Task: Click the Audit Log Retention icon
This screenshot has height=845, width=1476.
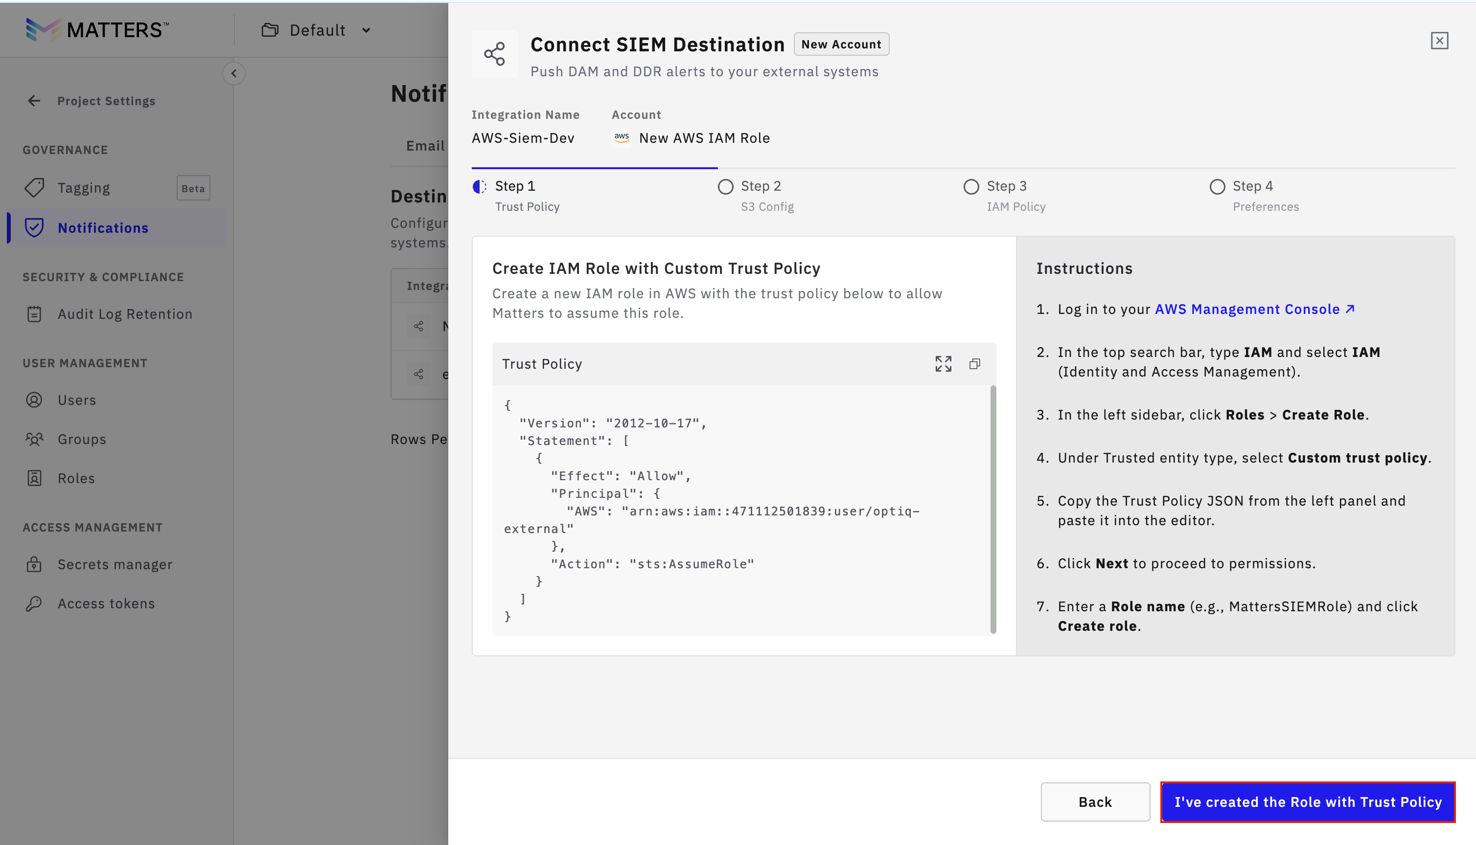Action: tap(34, 314)
